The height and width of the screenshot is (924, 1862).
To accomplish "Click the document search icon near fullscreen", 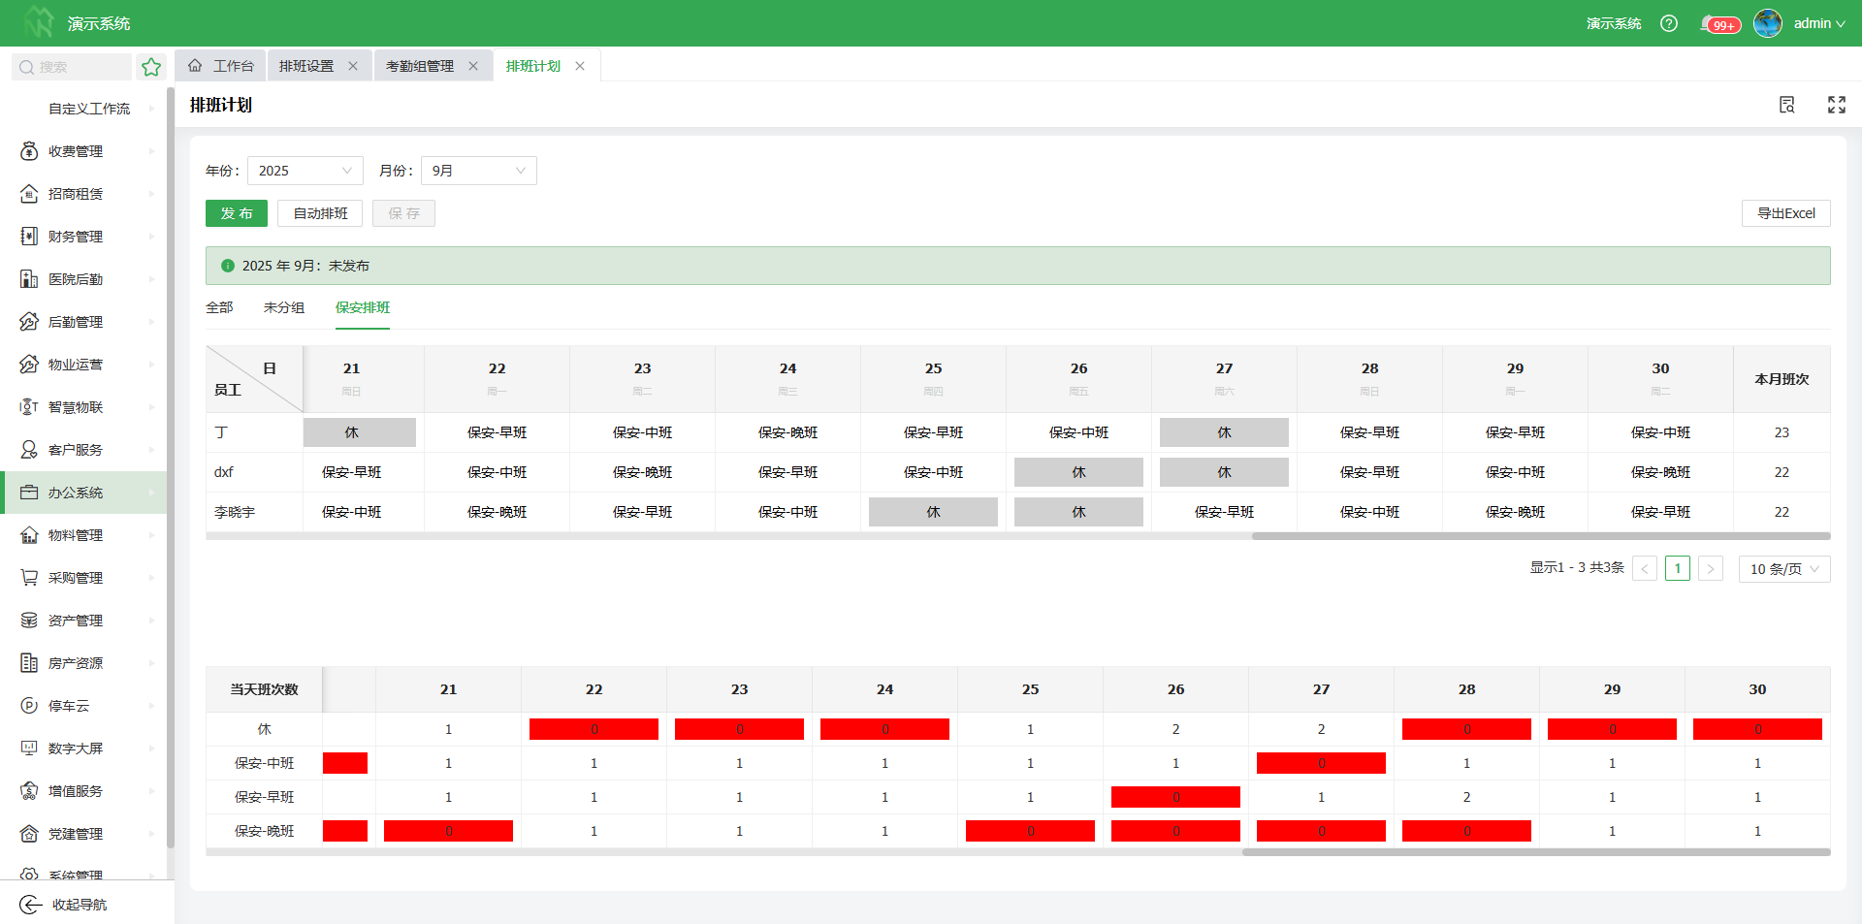I will pyautogui.click(x=1786, y=105).
